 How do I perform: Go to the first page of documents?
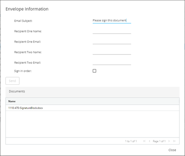point(144,141)
